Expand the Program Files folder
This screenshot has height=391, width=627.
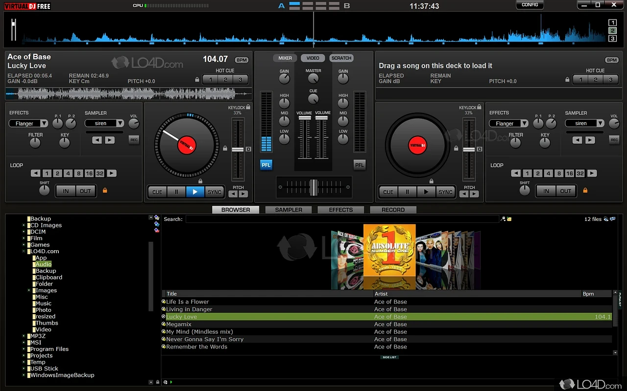tap(24, 349)
